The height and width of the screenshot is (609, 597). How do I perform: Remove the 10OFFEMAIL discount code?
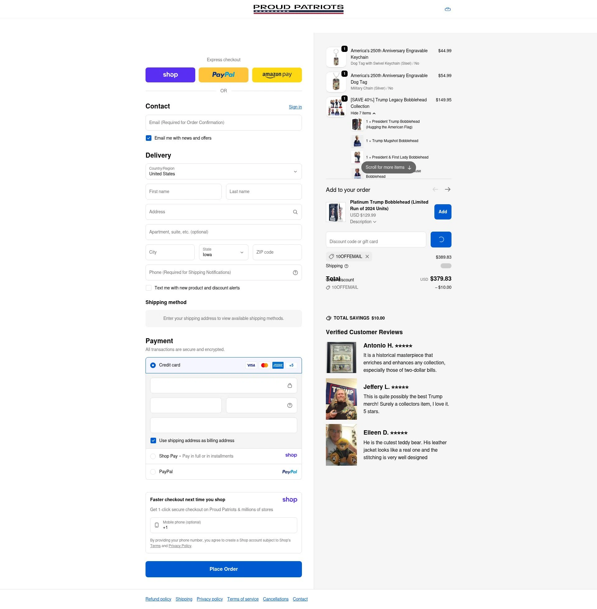click(x=367, y=256)
